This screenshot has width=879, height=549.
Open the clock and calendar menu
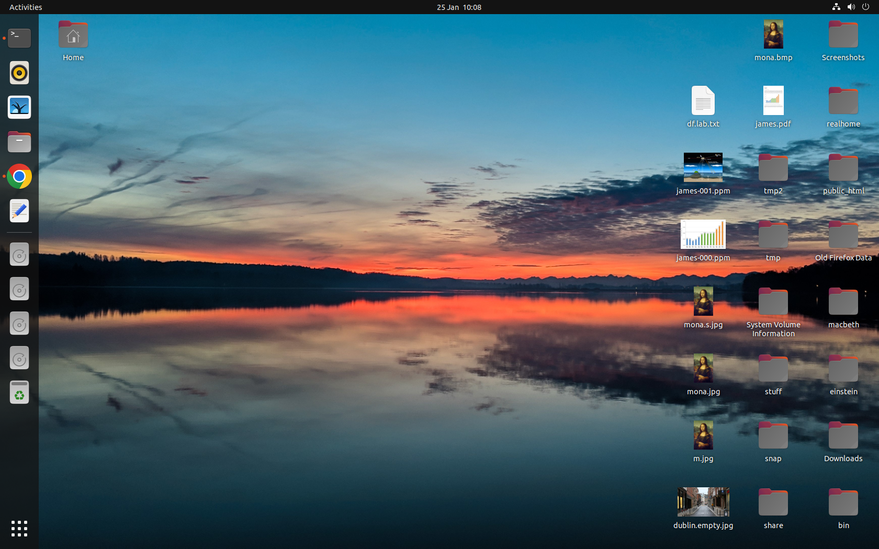tap(459, 7)
